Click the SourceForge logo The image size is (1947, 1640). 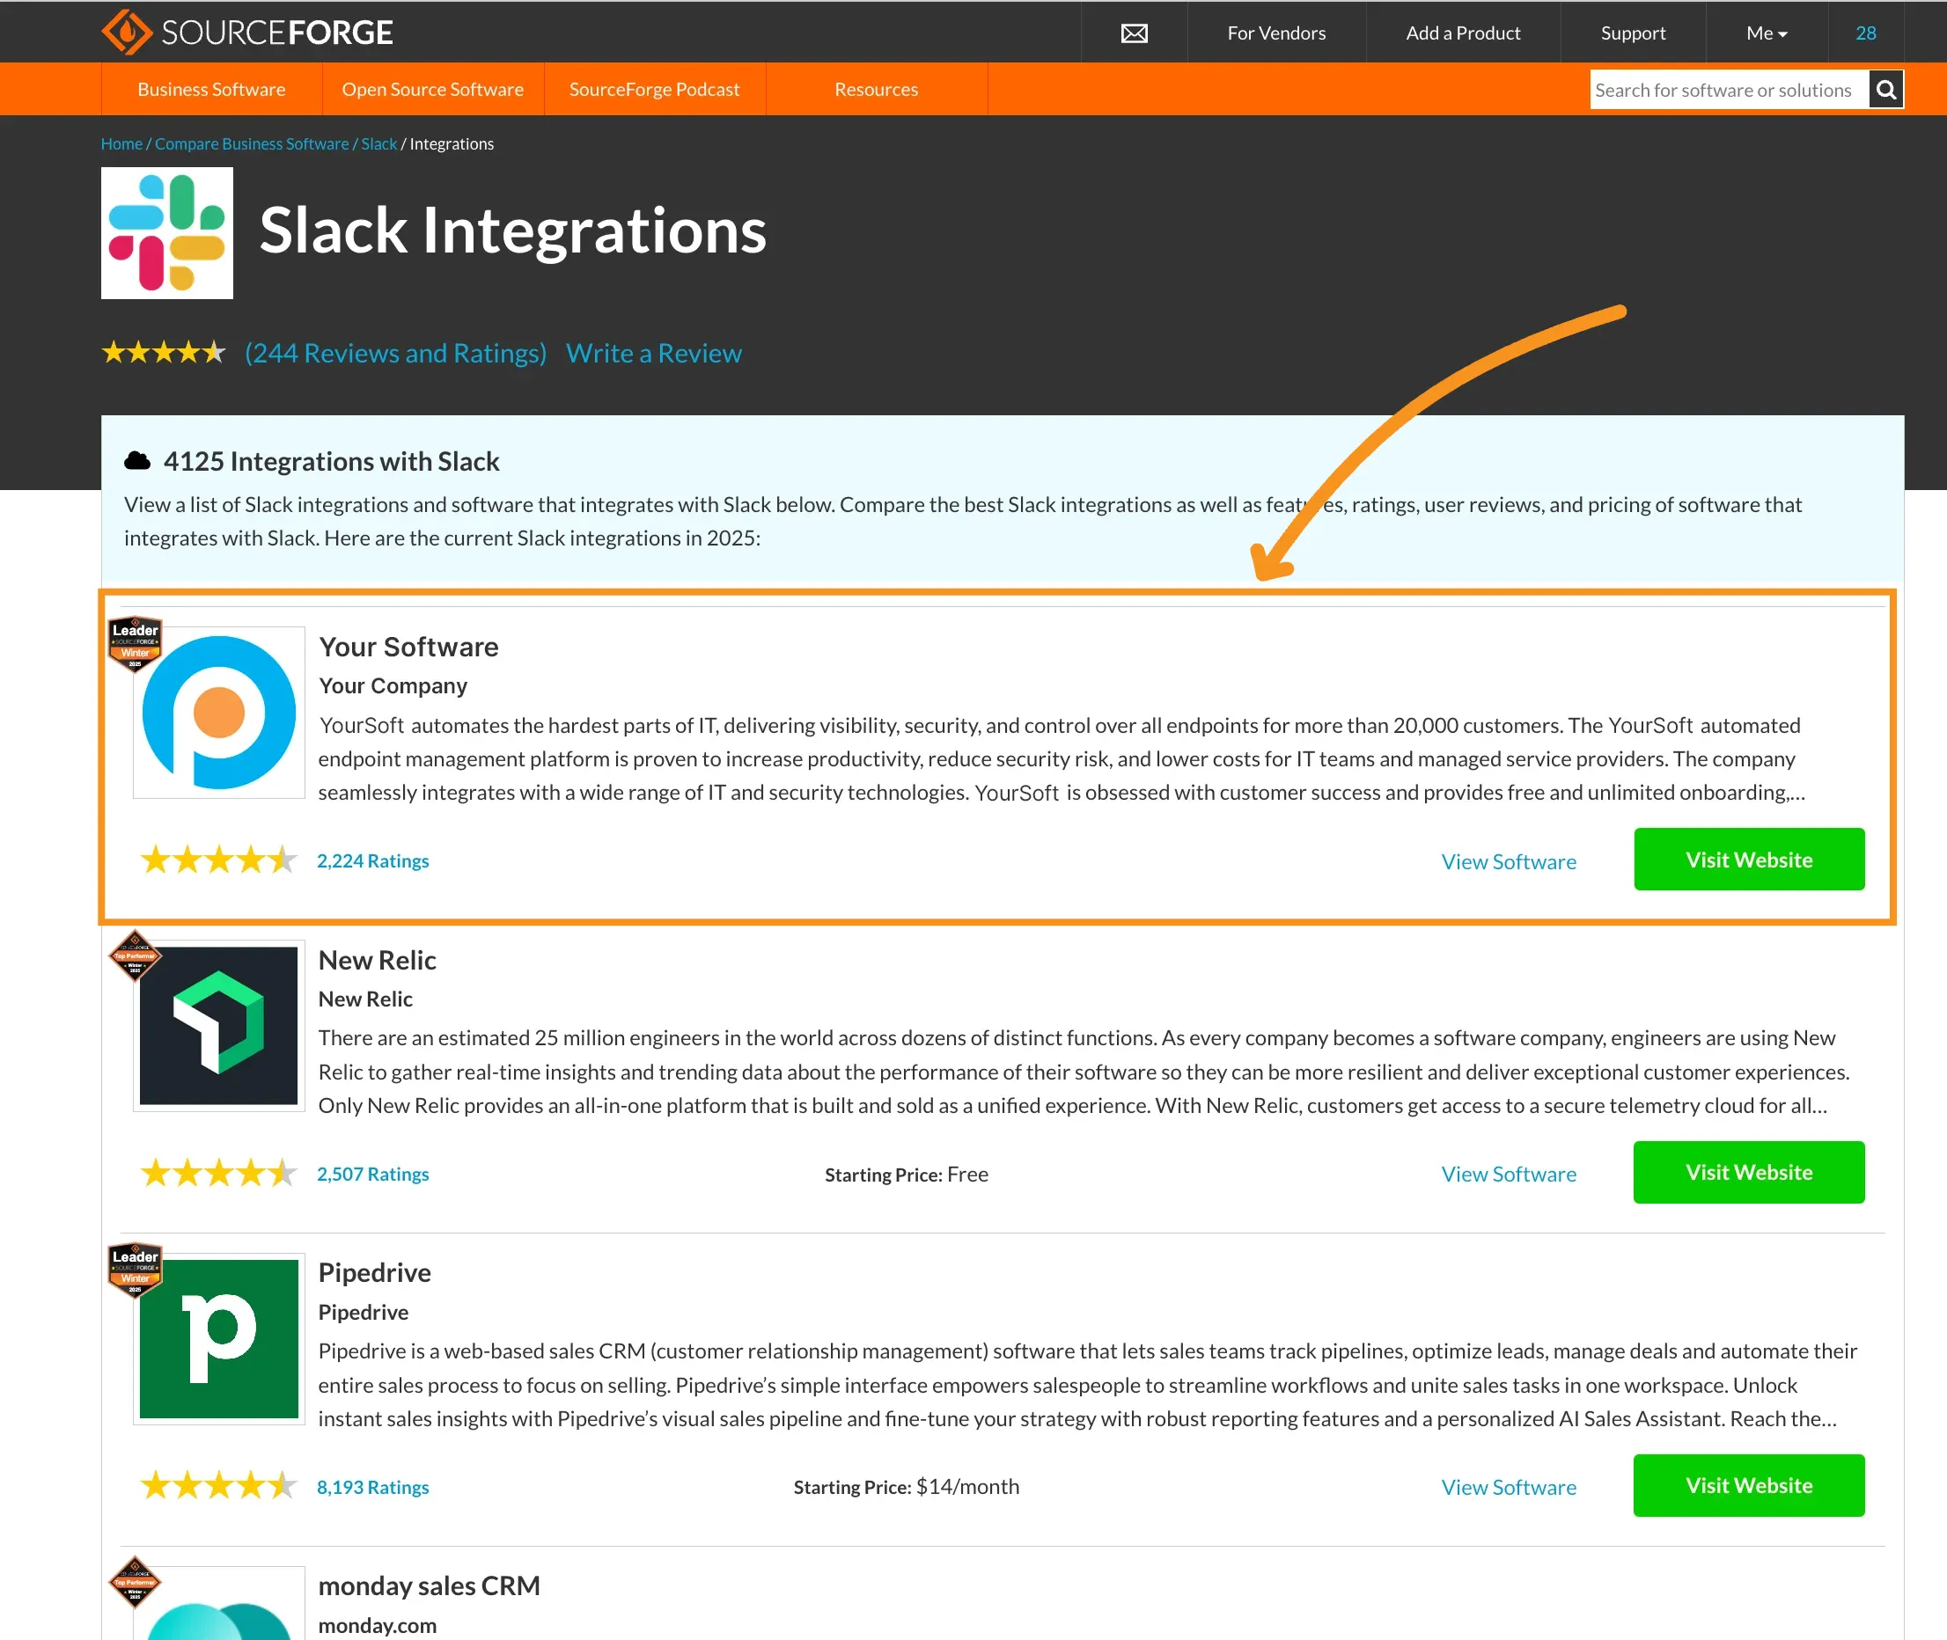coord(246,33)
